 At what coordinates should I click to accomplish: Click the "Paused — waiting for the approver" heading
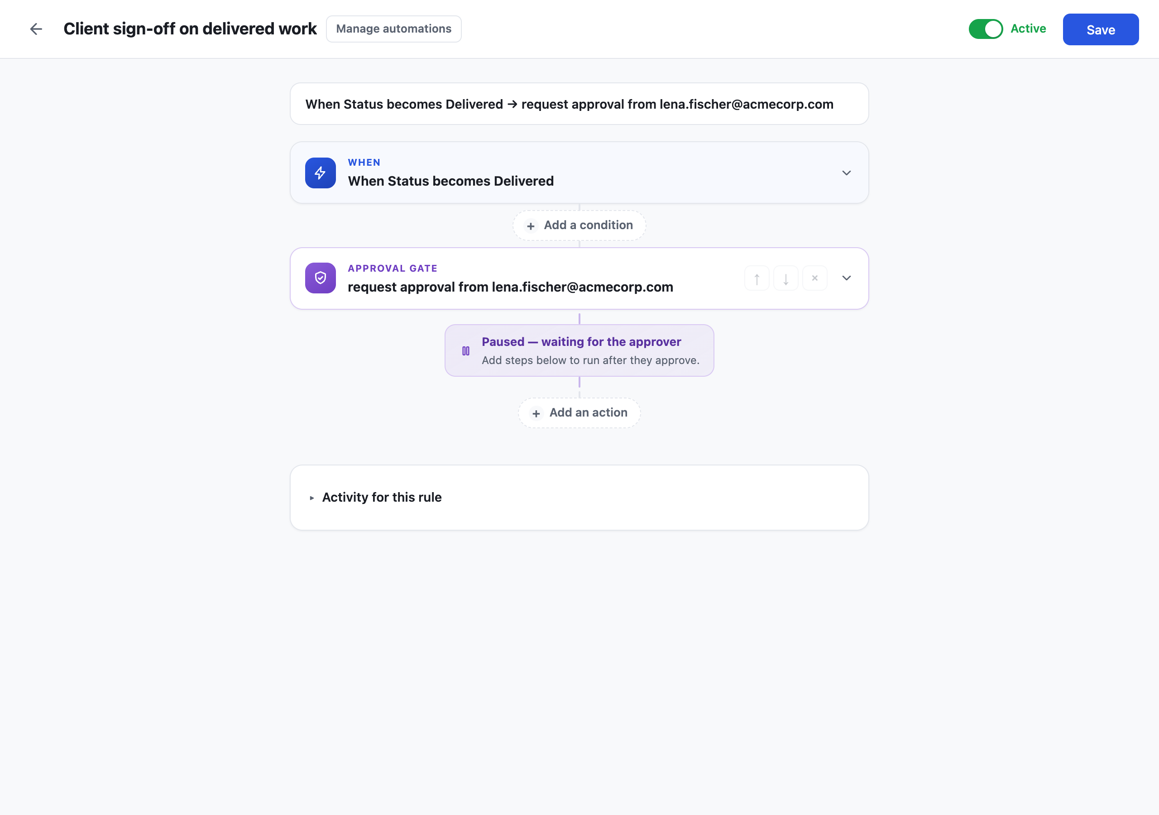point(581,342)
